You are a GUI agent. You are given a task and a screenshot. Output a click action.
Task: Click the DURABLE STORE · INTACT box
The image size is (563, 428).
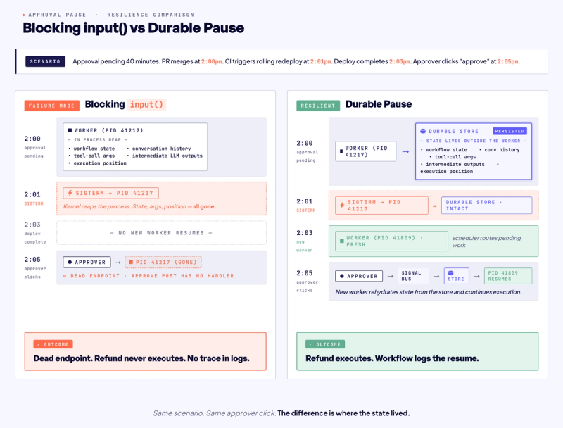(x=486, y=206)
